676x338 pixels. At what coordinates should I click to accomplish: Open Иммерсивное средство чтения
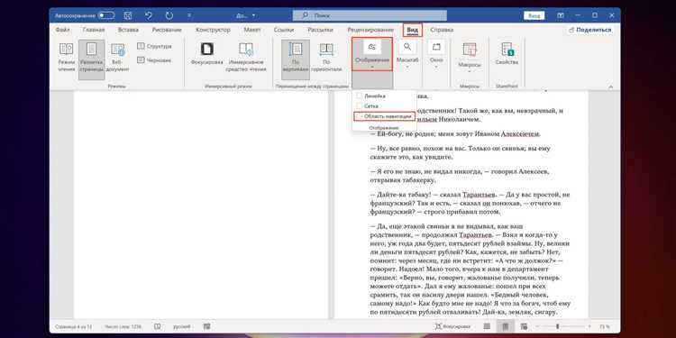click(x=247, y=57)
